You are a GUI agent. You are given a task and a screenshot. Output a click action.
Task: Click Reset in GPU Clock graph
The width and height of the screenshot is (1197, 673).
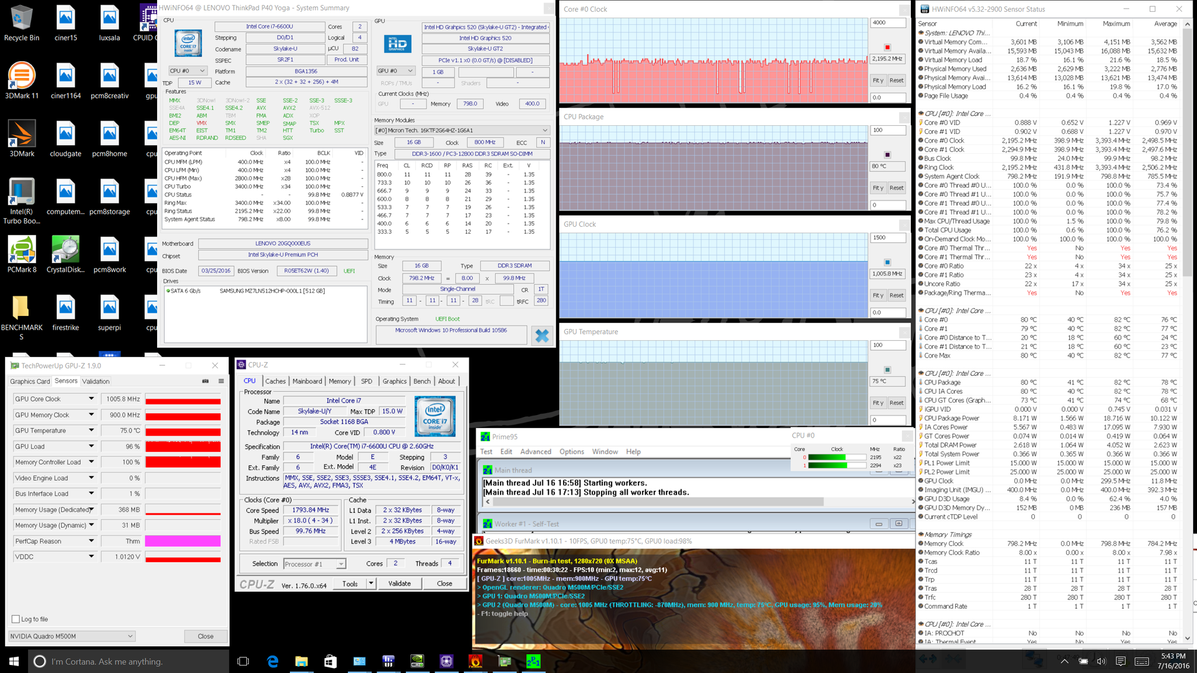coord(897,295)
